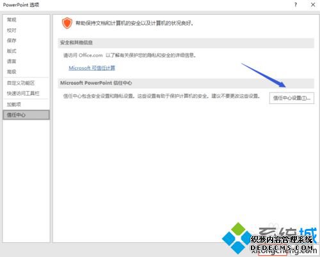Open the 常规 options category
Image resolution: width=320 pixels, height=257 pixels.
[x=12, y=20]
